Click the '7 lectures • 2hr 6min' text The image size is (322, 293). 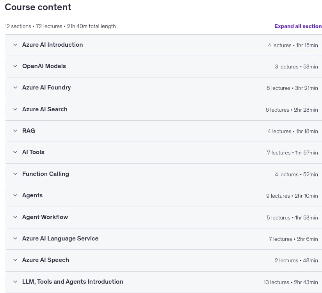point(293,239)
